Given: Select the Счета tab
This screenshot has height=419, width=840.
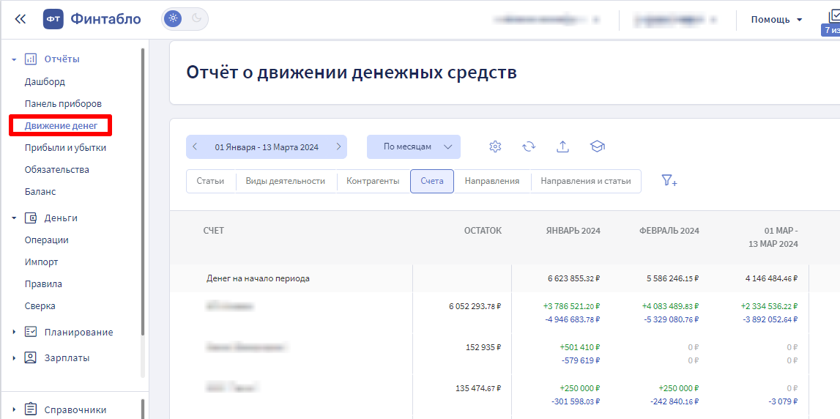Looking at the screenshot, I should [x=432, y=181].
